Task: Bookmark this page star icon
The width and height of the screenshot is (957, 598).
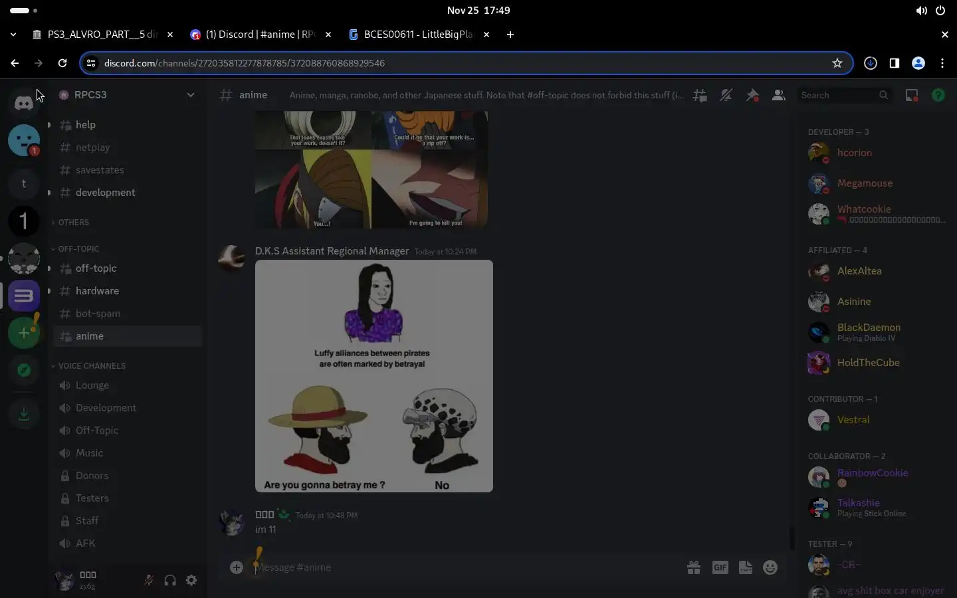Action: tap(837, 63)
